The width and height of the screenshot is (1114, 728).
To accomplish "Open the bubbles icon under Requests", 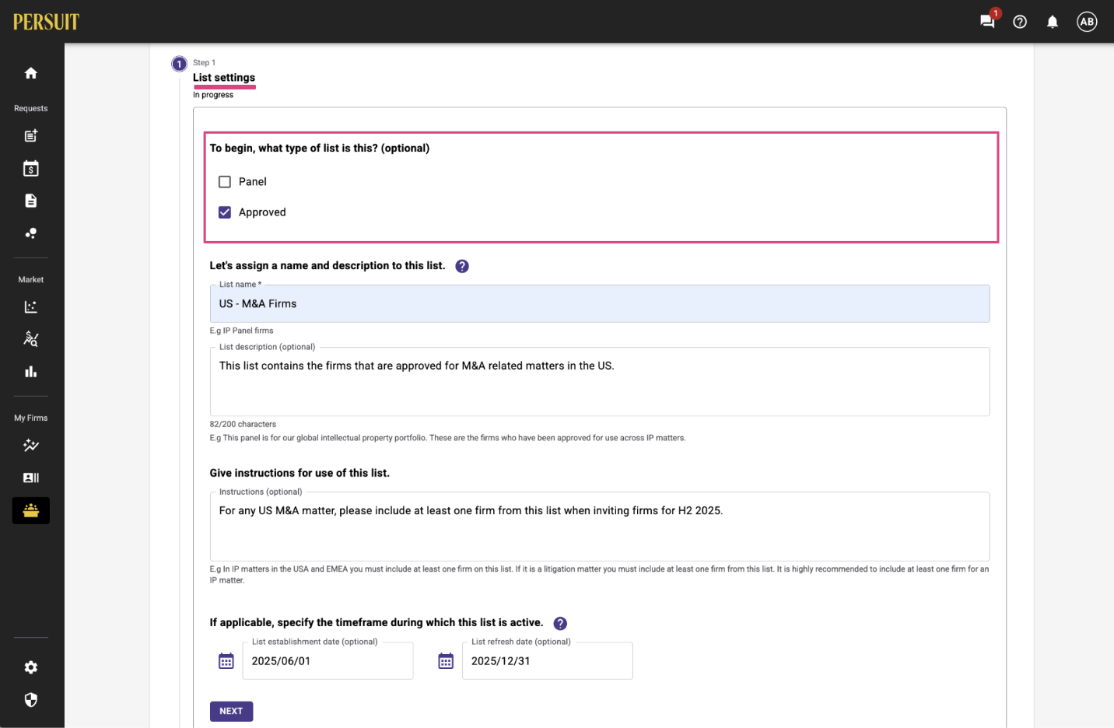I will [x=31, y=233].
